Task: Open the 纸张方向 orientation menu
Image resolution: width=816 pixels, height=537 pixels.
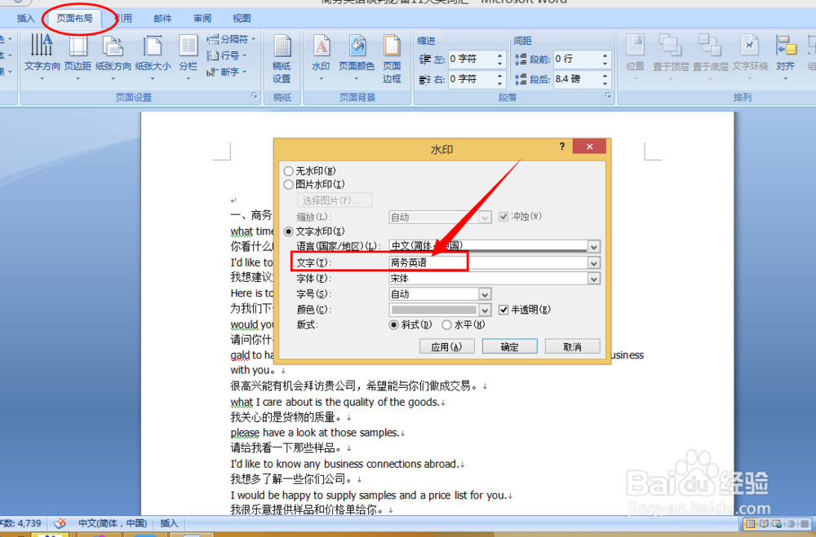Action: click(x=113, y=57)
